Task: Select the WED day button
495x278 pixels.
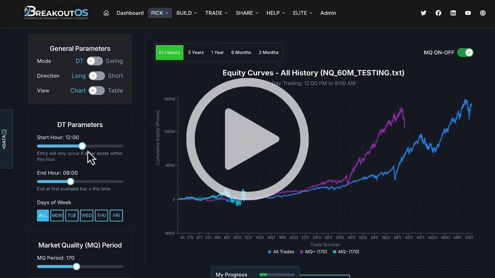Action: click(87, 215)
